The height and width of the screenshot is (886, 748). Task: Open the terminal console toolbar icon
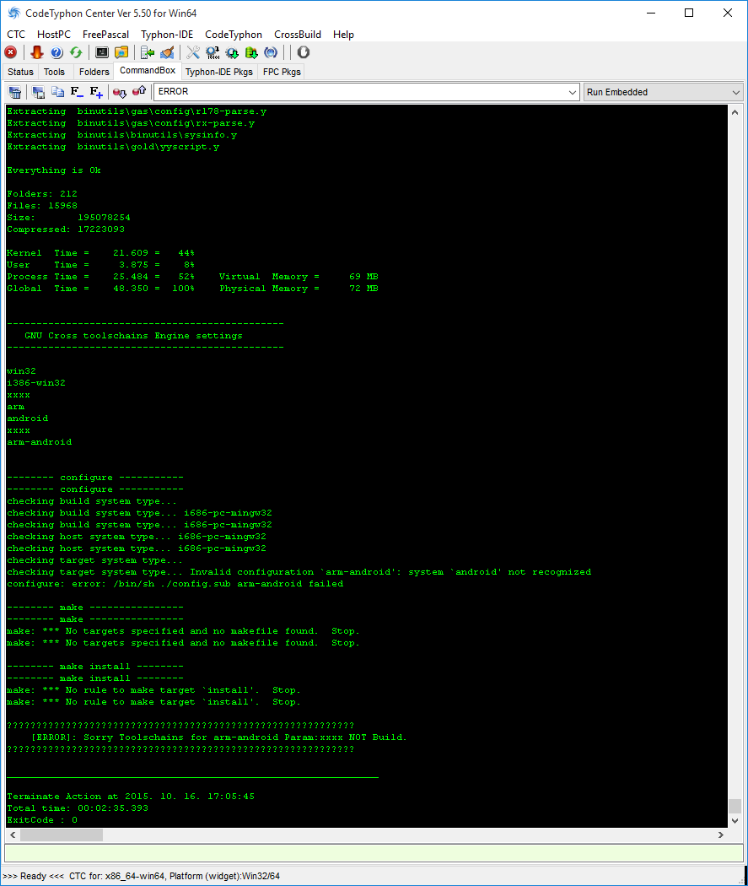click(x=101, y=52)
